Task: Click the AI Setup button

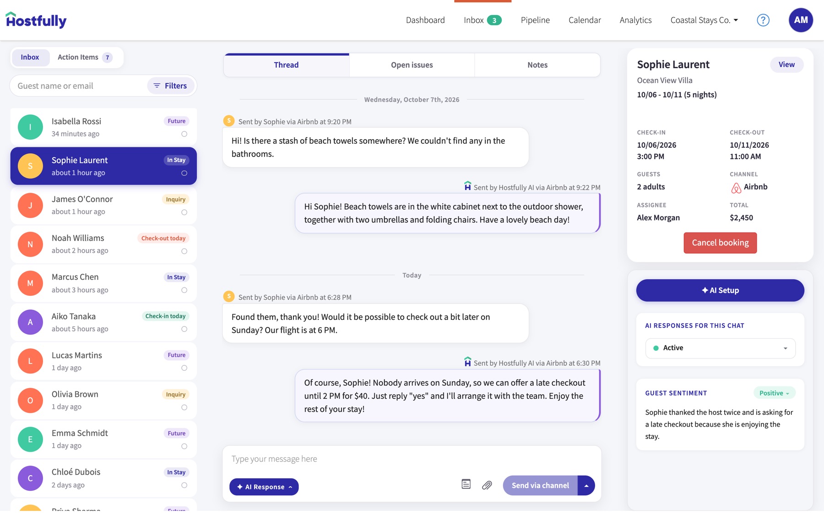Action: [720, 290]
